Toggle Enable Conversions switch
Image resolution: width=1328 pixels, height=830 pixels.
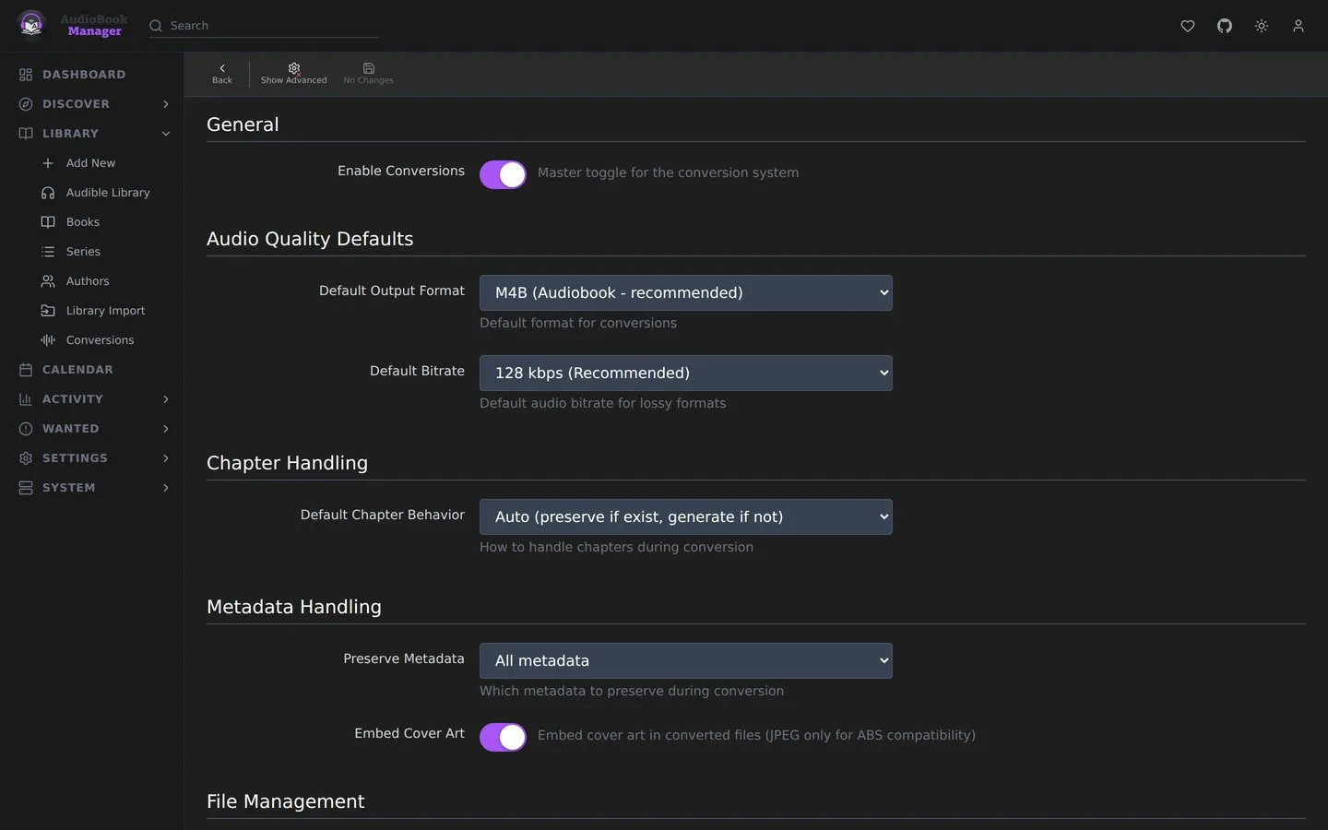click(503, 174)
